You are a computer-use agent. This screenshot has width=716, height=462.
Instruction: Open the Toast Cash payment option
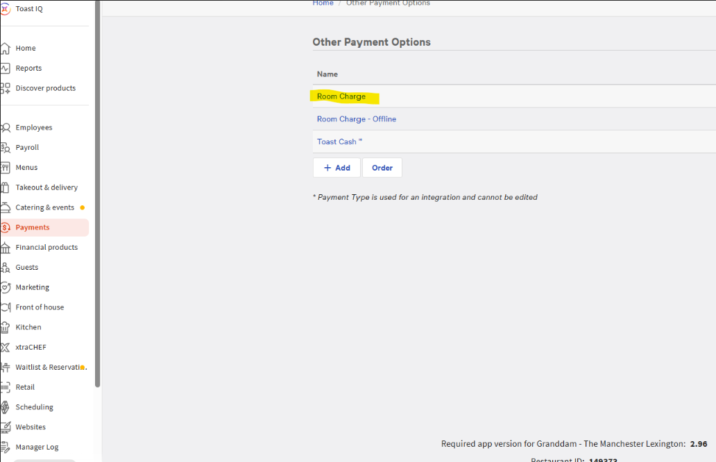click(x=339, y=142)
